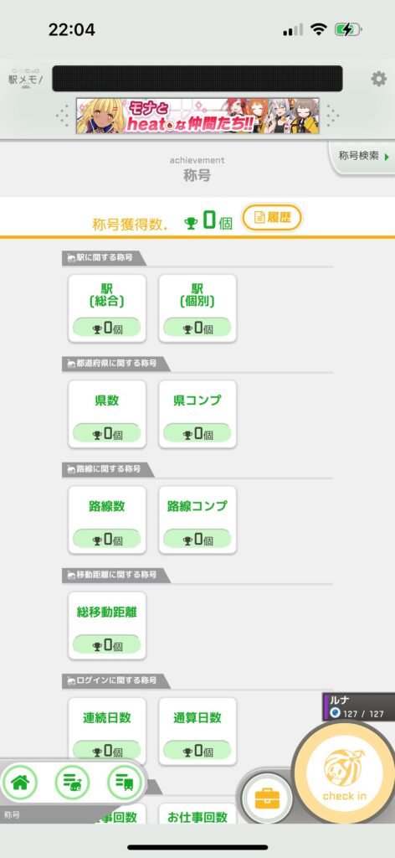The height and width of the screenshot is (858, 395).
Task: Tap the ルナ 127/127 status tag
Action: [x=359, y=707]
